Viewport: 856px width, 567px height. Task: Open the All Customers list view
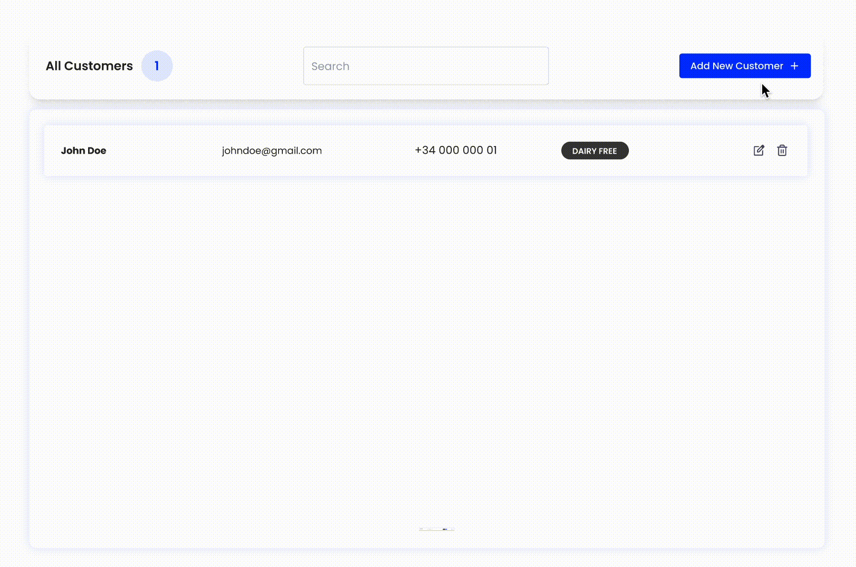tap(89, 66)
